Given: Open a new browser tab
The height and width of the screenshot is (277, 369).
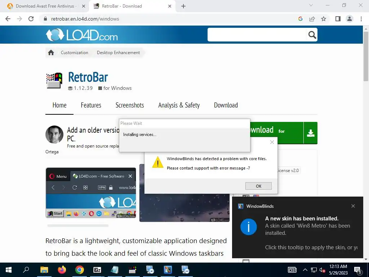Looking at the screenshot, I should (183, 6).
